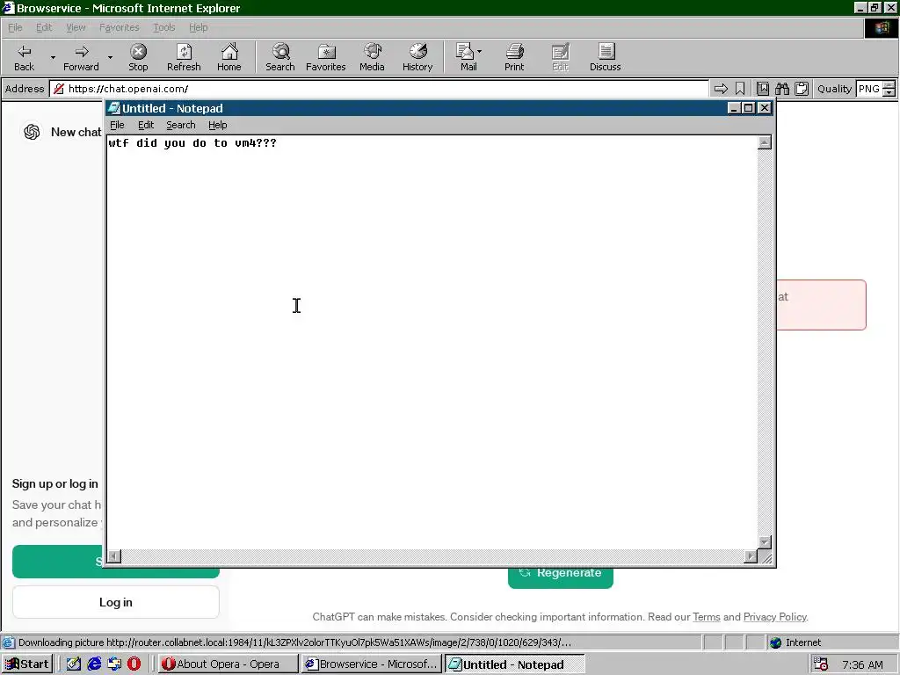Open the Favorites toolbar button
Viewport: 900px width, 675px height.
tap(325, 57)
